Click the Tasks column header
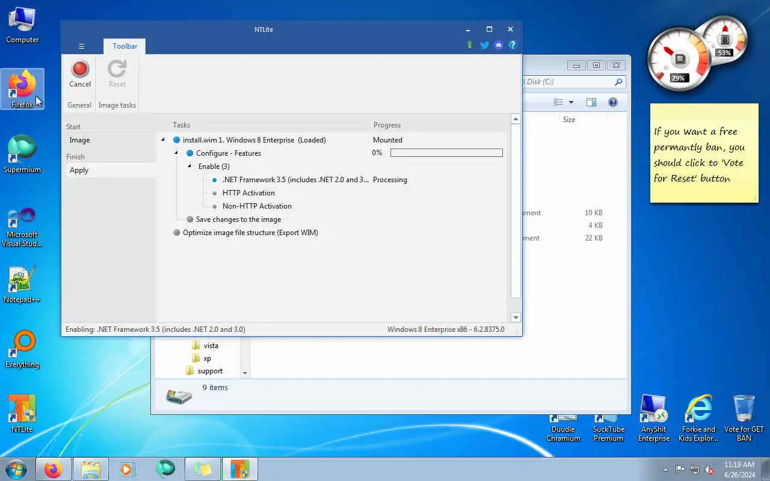770x481 pixels. point(181,125)
